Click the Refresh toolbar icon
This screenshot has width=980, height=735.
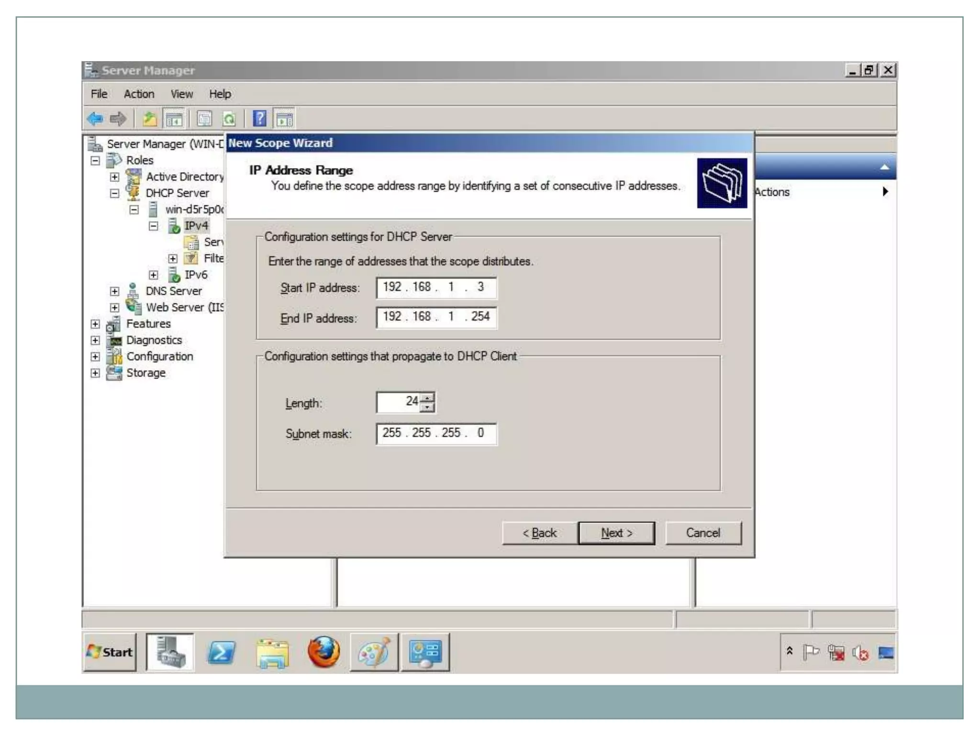click(x=229, y=118)
